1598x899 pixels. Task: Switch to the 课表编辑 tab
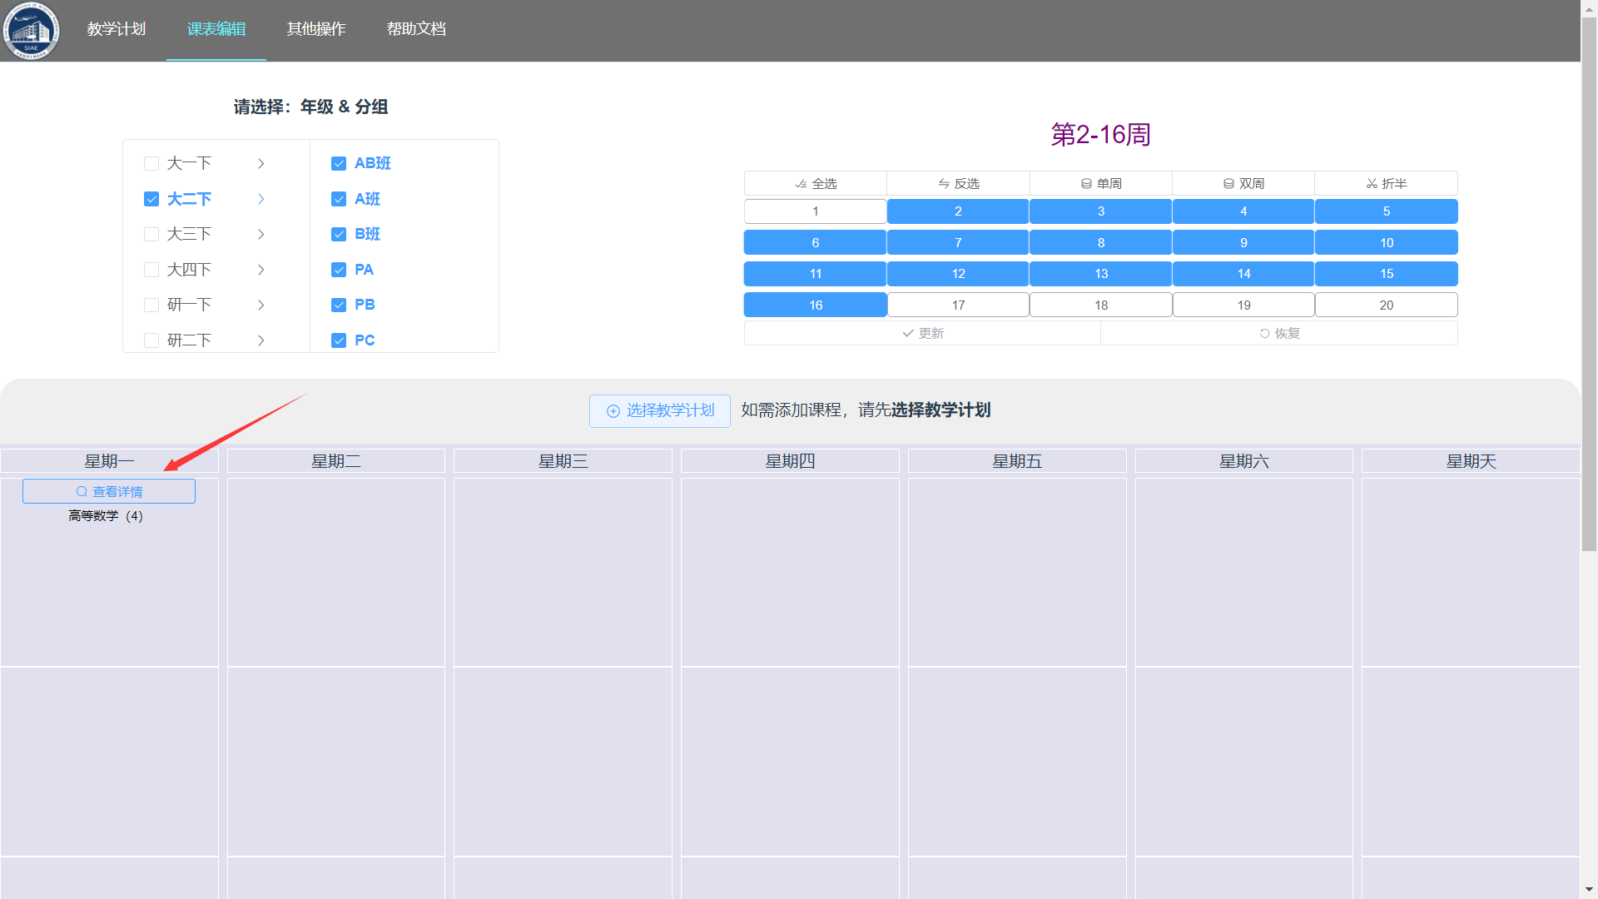tap(216, 29)
